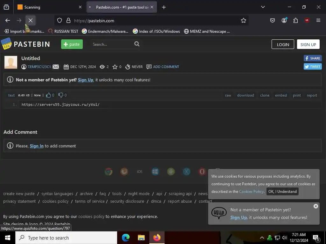Viewport: 326px width, 244px height.
Task: Open the Cookies Policy link in the banner
Action: (x=252, y=192)
